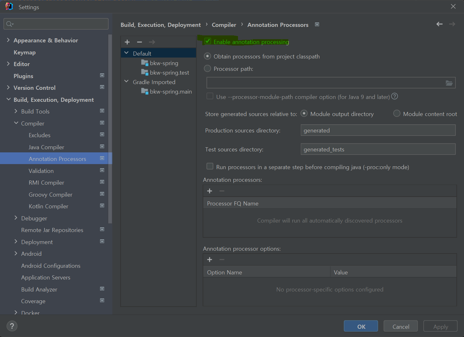
Task: Add an annotation processor with plus icon
Action: 210,191
